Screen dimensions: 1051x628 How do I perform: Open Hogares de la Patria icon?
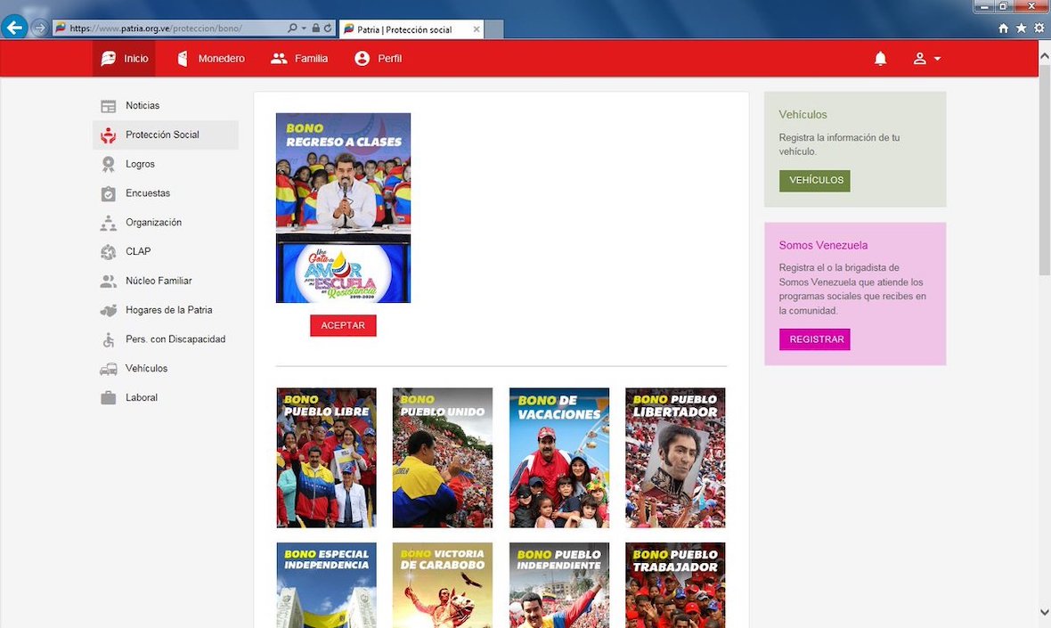[x=109, y=310]
